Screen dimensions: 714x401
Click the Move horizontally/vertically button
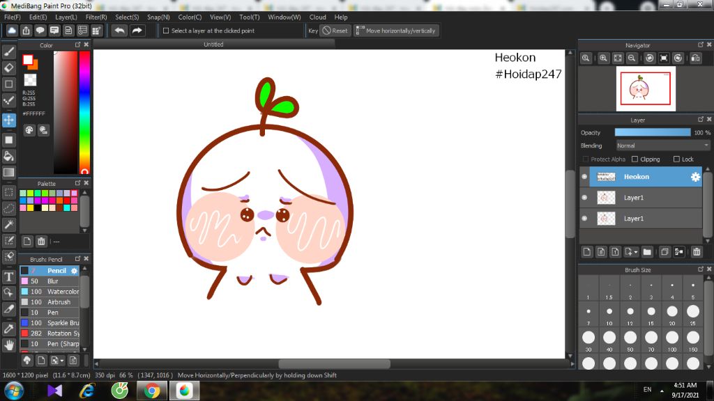click(x=396, y=31)
